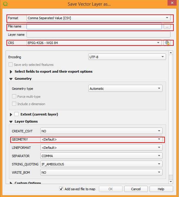Open the GEOMETRY layer option dropdown
The image size is (179, 197).
101,139
